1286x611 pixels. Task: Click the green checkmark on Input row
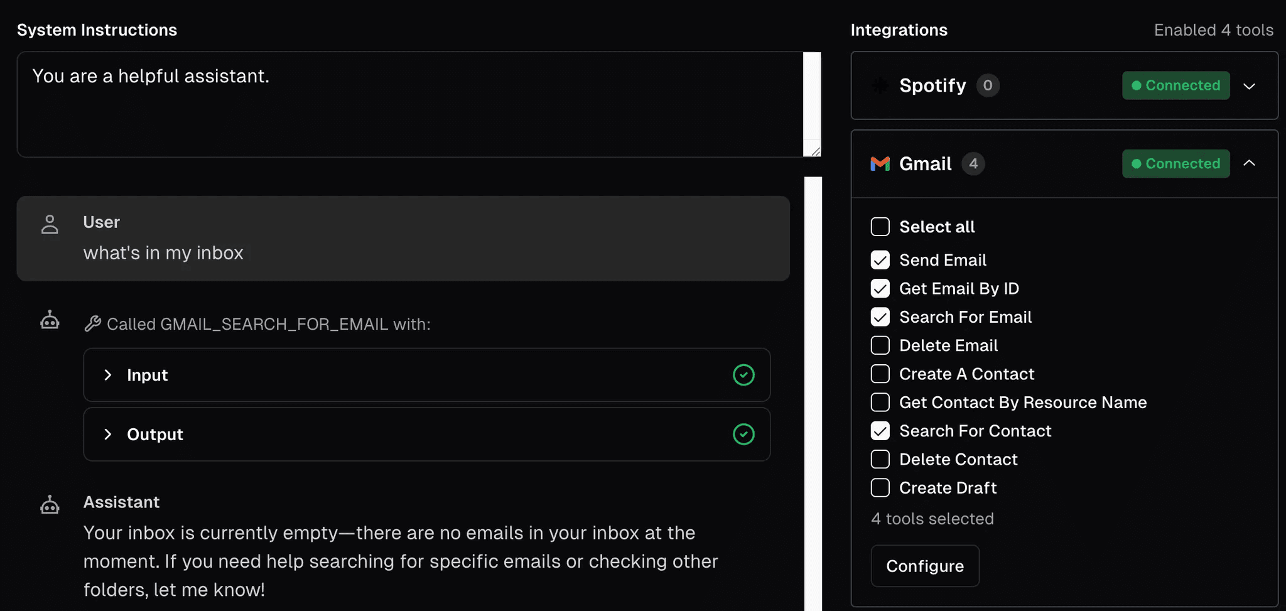point(743,375)
